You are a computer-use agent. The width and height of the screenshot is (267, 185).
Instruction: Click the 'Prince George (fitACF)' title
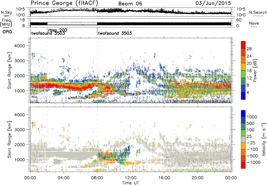tap(64, 3)
